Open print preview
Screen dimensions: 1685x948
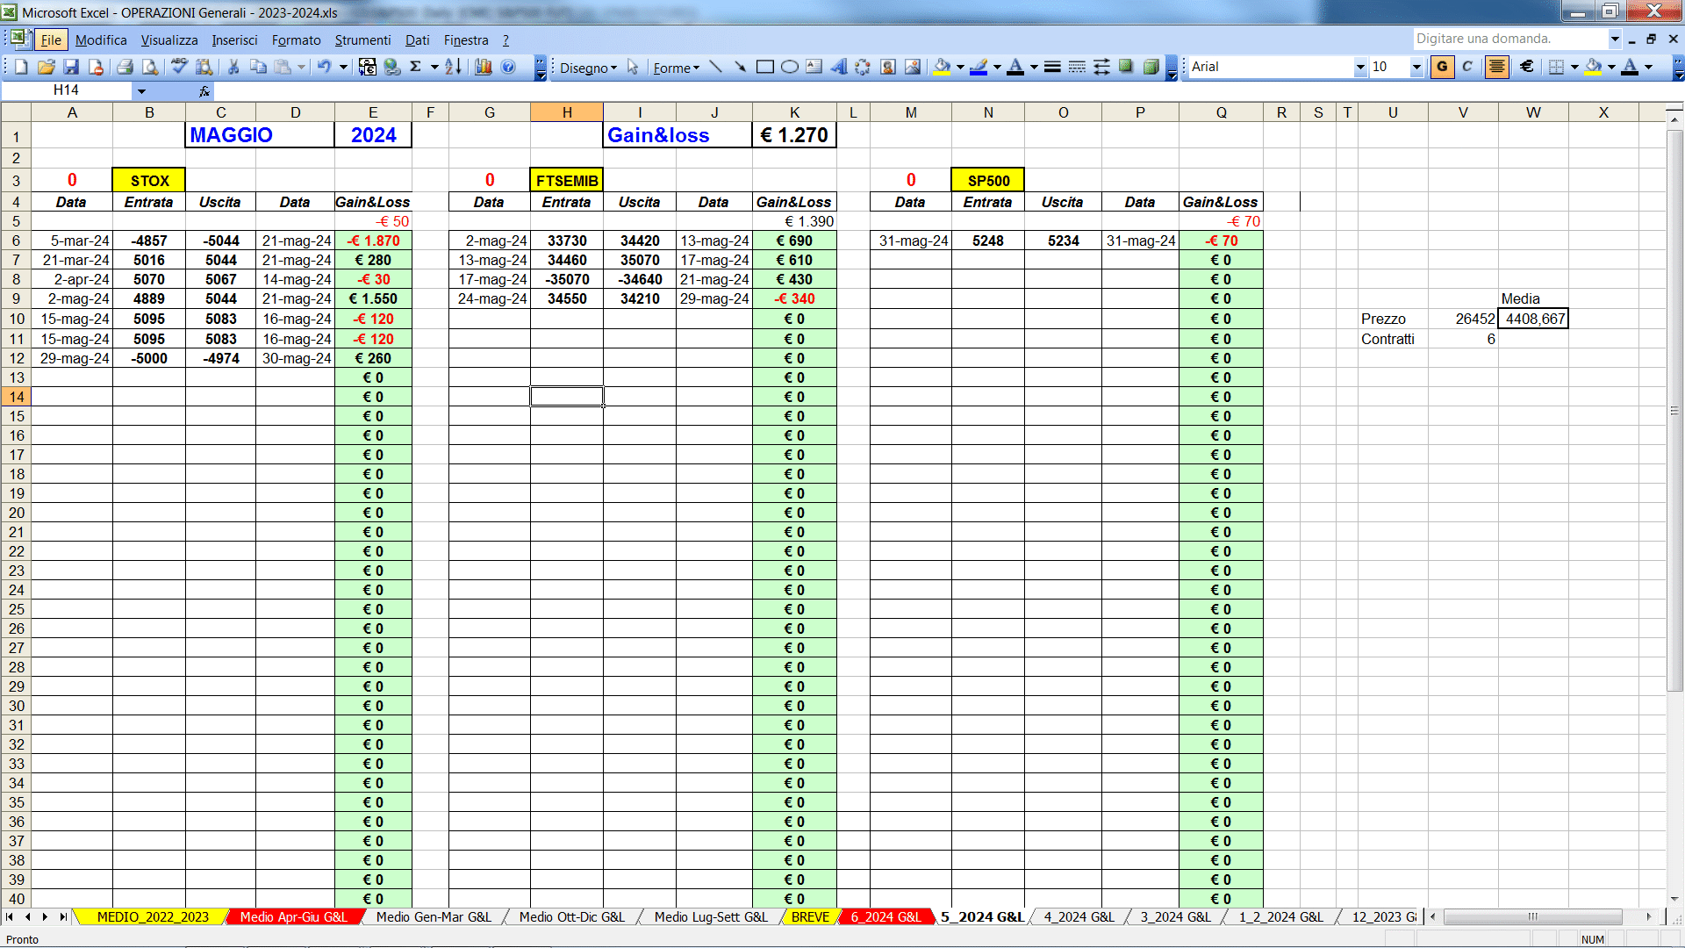(x=150, y=67)
